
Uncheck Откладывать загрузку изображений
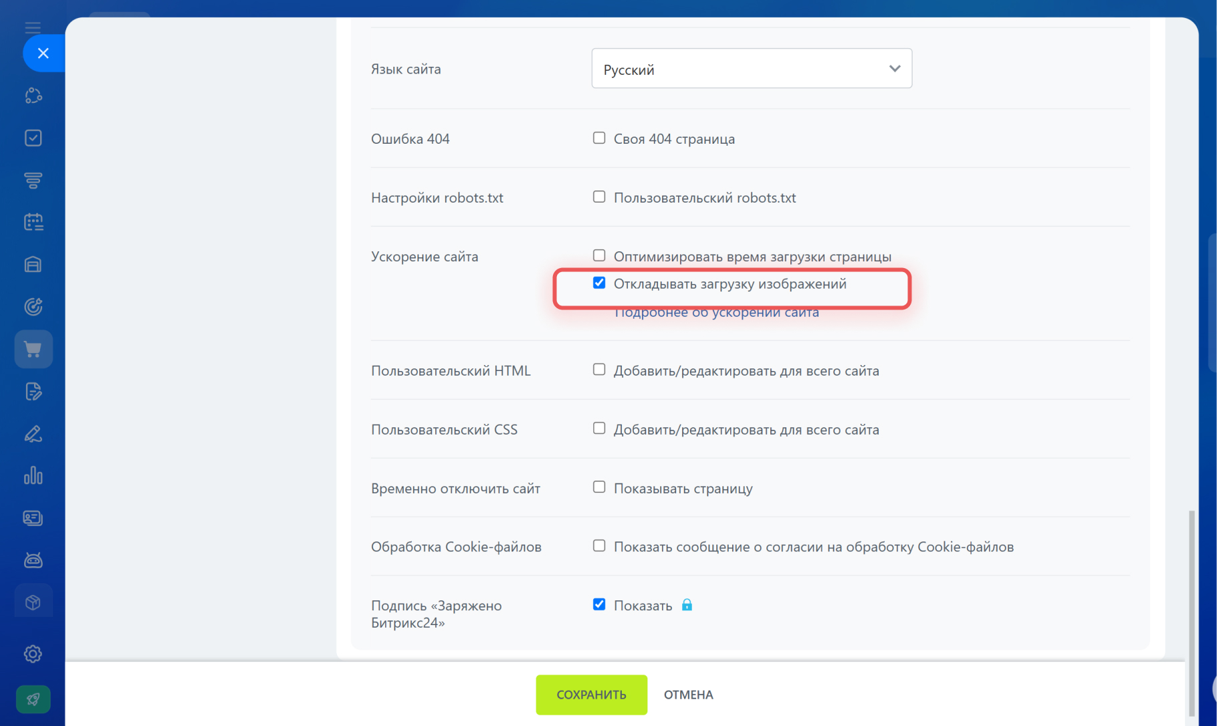tap(599, 283)
